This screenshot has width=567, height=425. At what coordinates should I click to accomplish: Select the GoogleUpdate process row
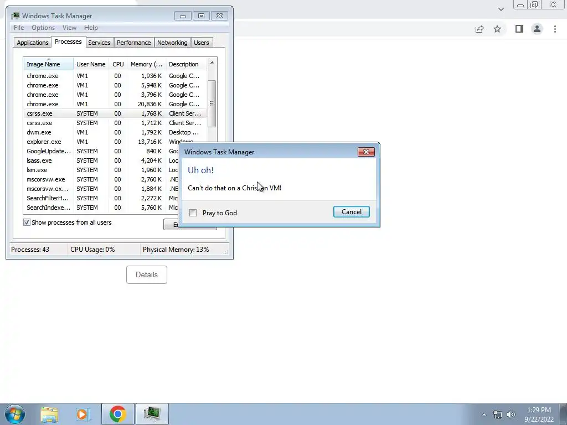pos(101,151)
